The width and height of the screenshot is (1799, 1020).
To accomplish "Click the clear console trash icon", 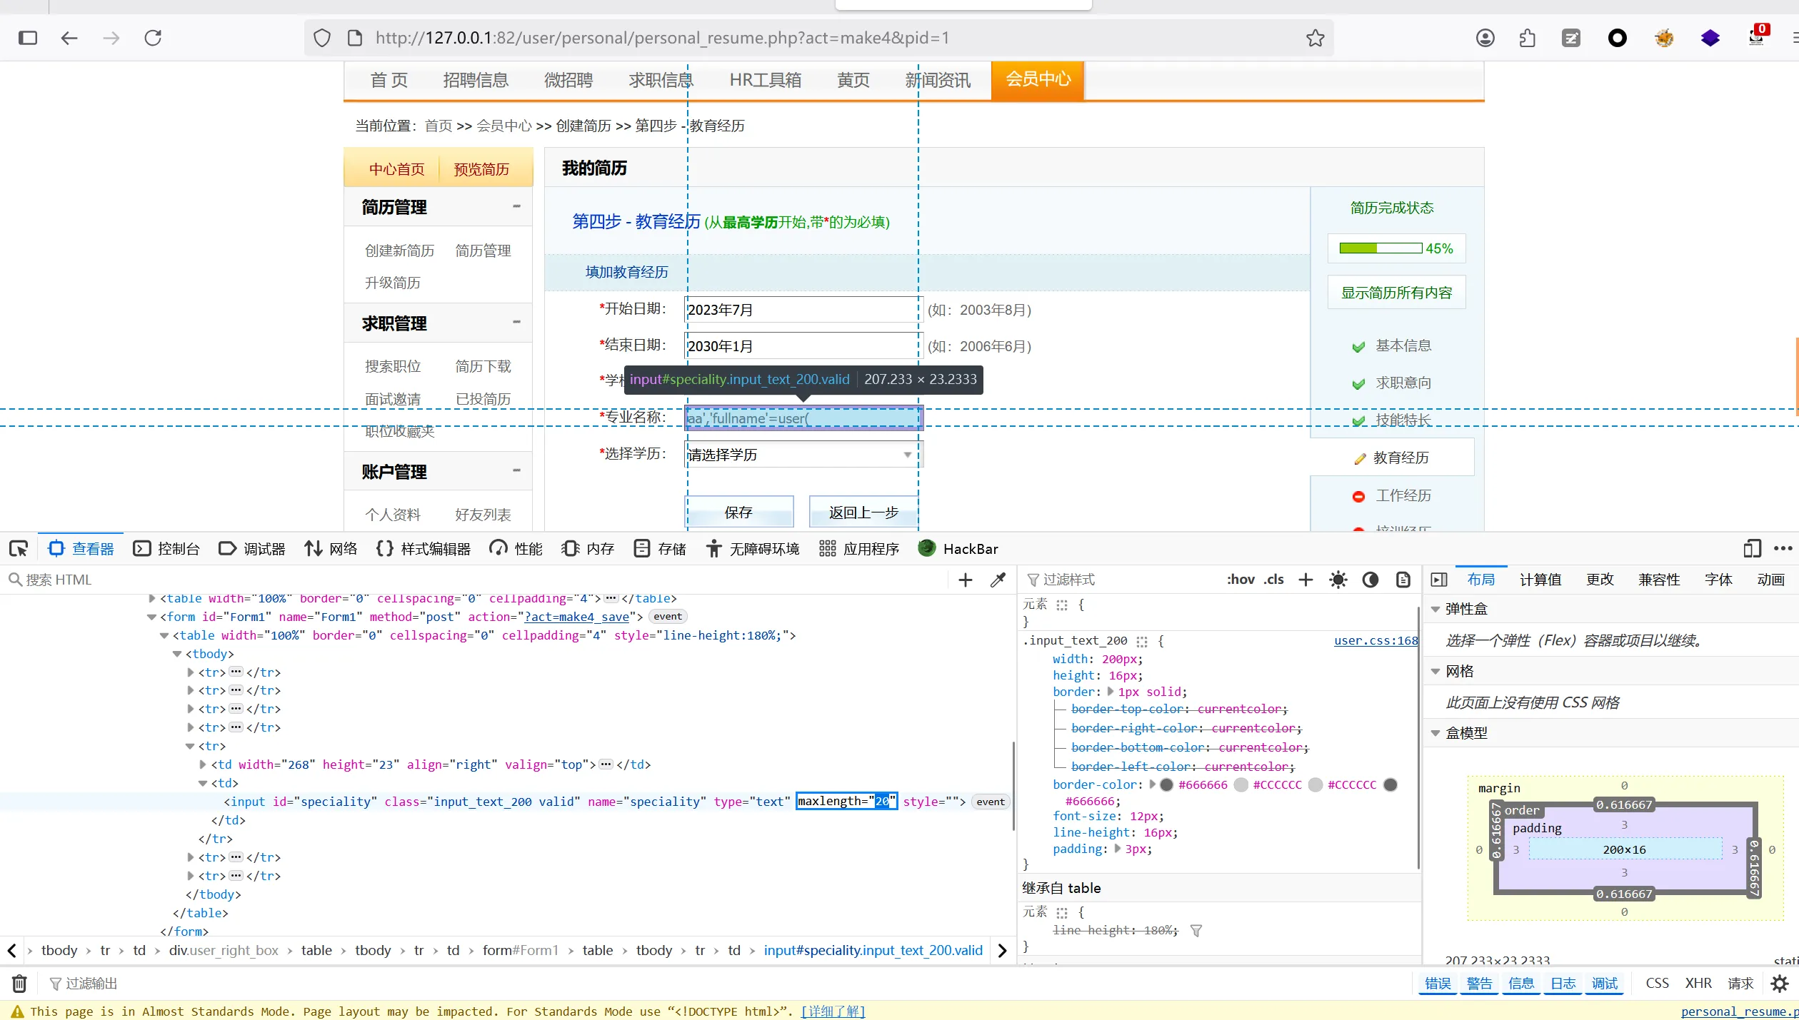I will pyautogui.click(x=19, y=984).
